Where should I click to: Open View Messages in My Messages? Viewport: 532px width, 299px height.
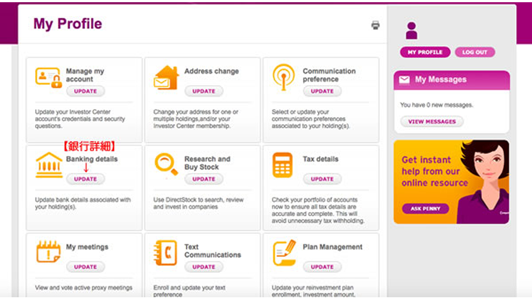[431, 121]
